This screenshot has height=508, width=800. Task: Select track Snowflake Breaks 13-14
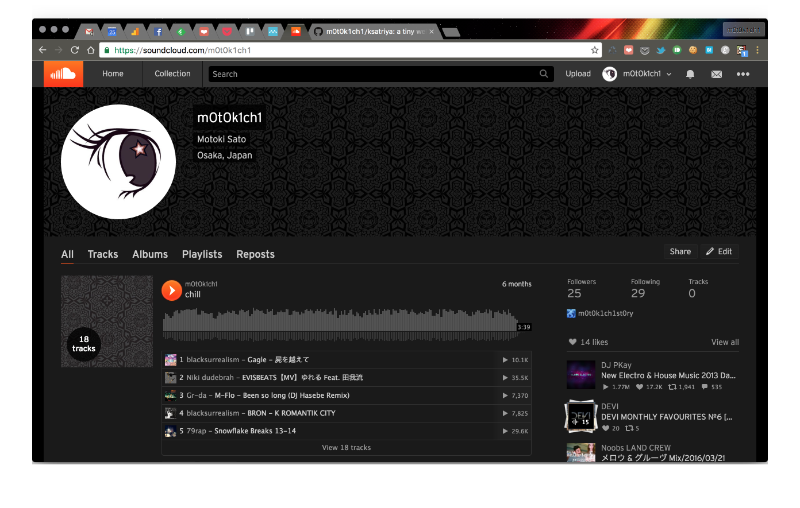click(x=255, y=431)
